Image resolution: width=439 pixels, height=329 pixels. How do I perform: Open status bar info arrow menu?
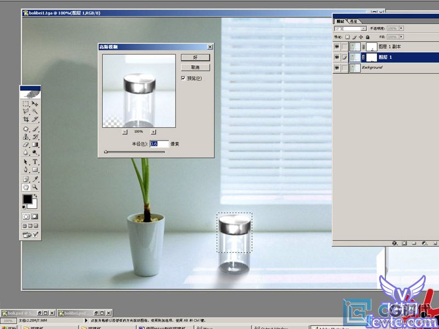[86, 320]
